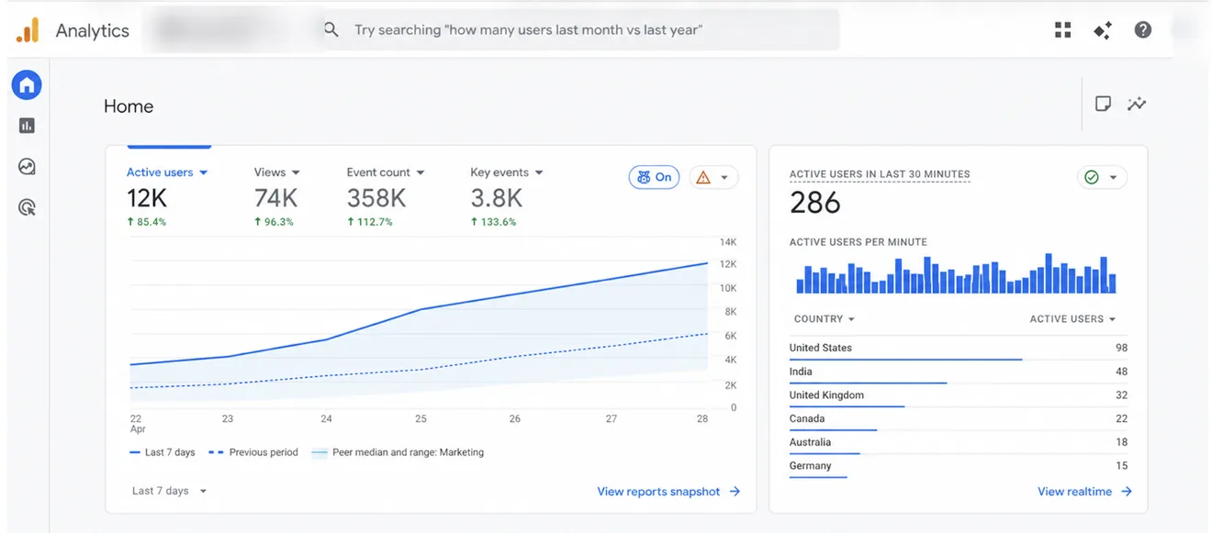1212x533 pixels.
Task: Expand the Views metric dropdown
Action: 277,172
